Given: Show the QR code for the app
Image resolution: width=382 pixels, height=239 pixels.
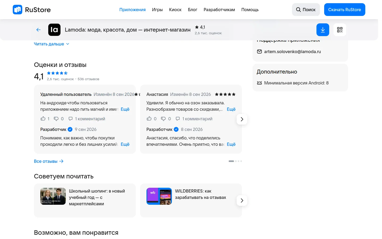Looking at the screenshot, I should (x=340, y=30).
